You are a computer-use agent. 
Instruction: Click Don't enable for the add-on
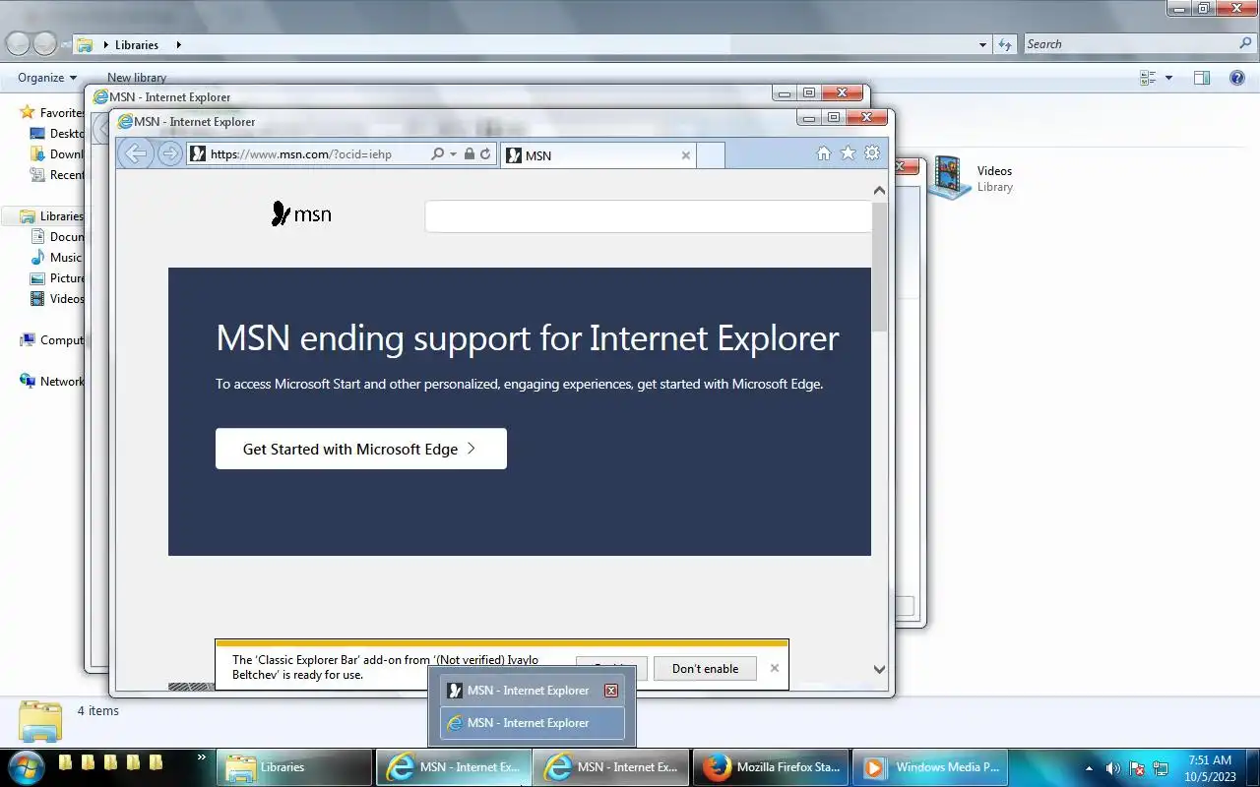tap(705, 669)
